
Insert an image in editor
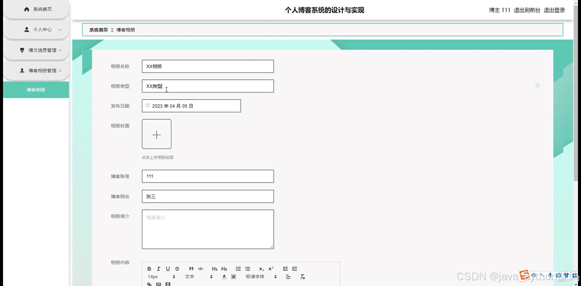pyautogui.click(x=158, y=284)
